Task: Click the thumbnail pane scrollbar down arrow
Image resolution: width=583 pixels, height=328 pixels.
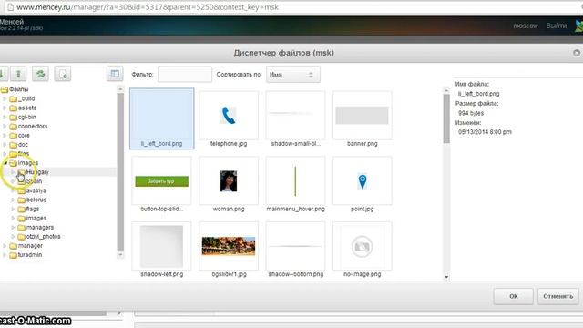Action: [446, 277]
